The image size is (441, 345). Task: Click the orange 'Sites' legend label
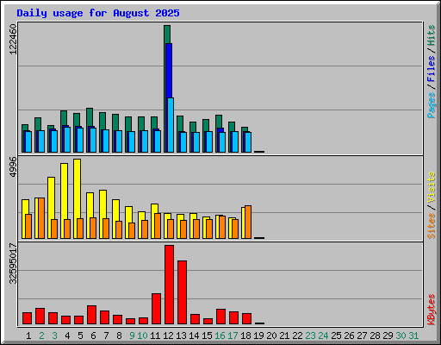[x=431, y=226]
